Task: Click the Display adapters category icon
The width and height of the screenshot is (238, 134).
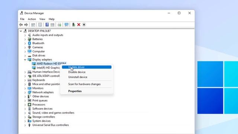Action: point(29,60)
